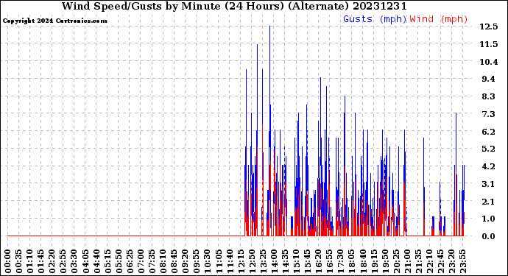
Task: Click the 10:30 time label
Action: (x=208, y=261)
